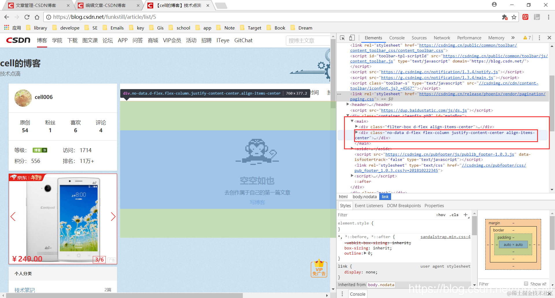
Task: Open the Network tab
Action: pyautogui.click(x=442, y=38)
